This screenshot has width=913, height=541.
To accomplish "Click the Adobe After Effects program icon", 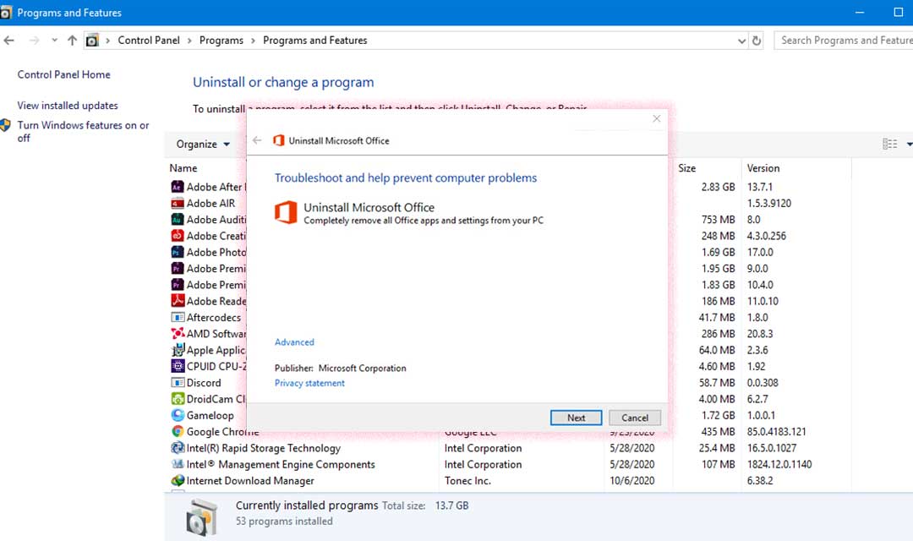I will click(x=178, y=187).
